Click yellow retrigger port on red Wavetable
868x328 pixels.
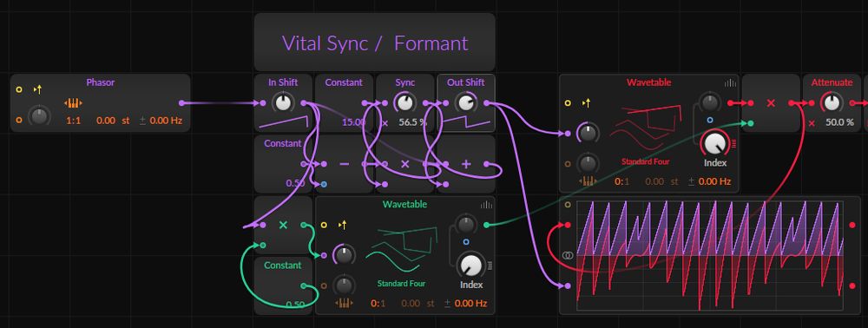click(x=568, y=103)
